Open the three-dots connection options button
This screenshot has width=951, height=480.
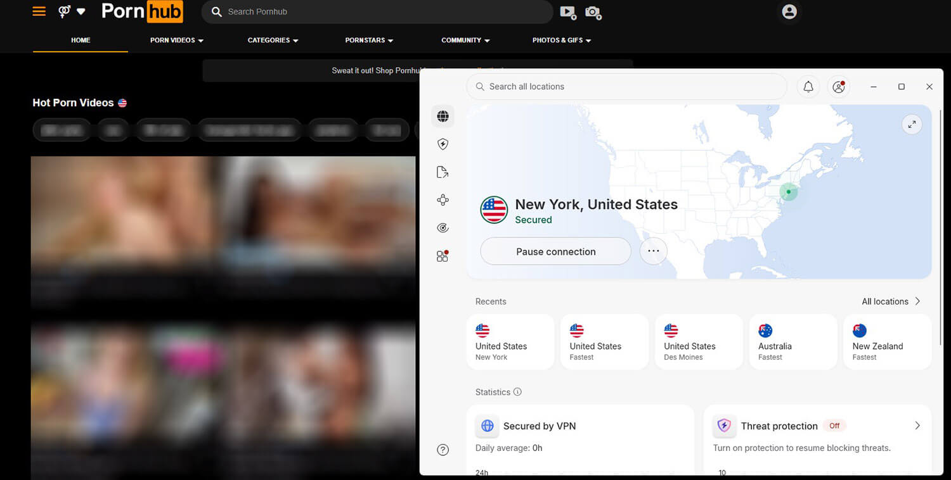(x=654, y=251)
